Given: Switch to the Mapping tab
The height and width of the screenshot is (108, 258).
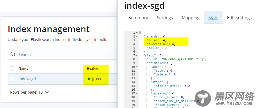Looking at the screenshot, I should (x=191, y=18).
